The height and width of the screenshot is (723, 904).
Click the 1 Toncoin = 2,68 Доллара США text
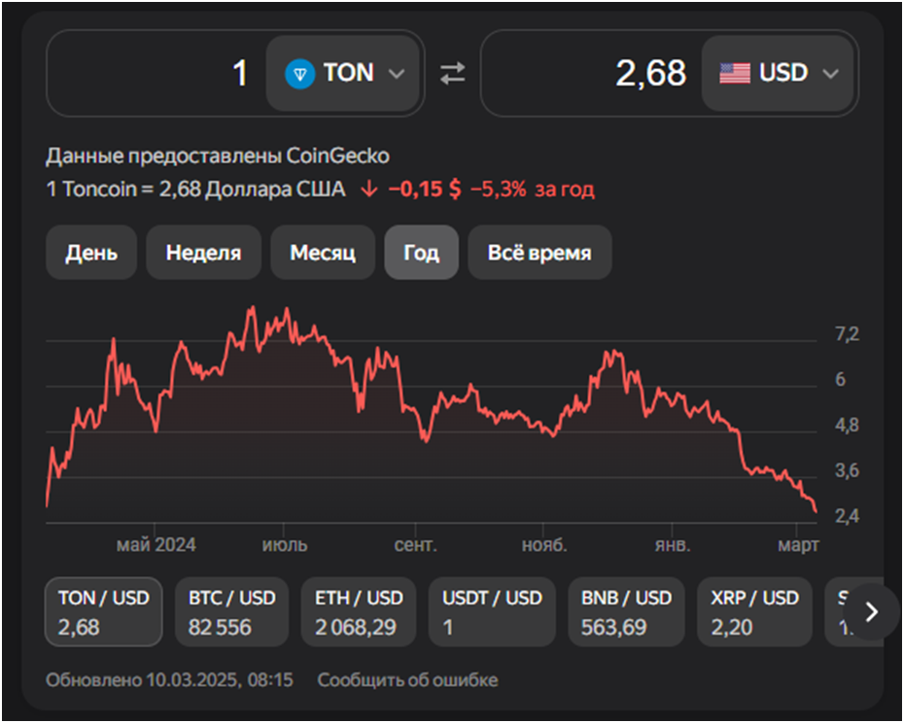[x=196, y=189]
